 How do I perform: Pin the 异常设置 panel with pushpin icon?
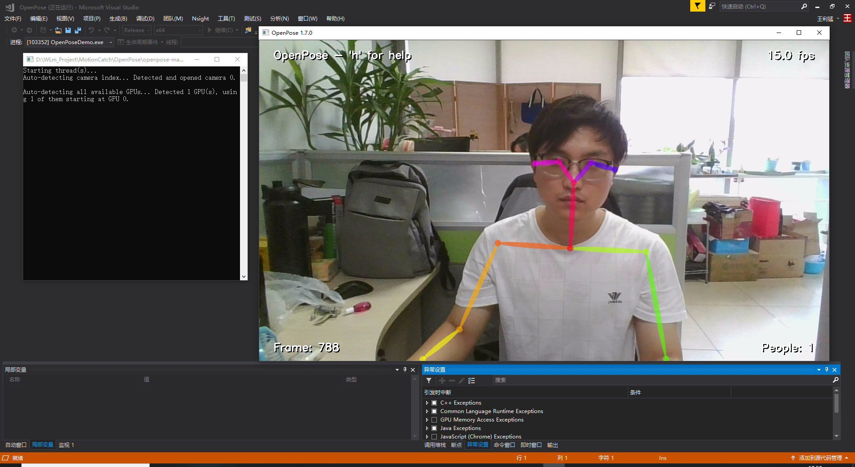pyautogui.click(x=826, y=370)
